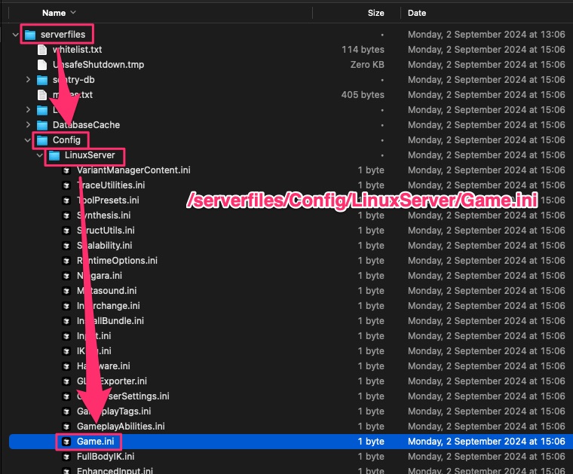Click the Metasound.ini file icon
This screenshot has height=474, width=573.
(x=66, y=291)
